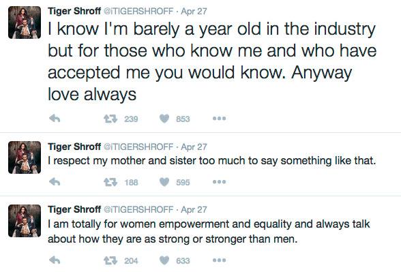Open more options on 'love always' tweet
401x272 pixels.
(219, 119)
